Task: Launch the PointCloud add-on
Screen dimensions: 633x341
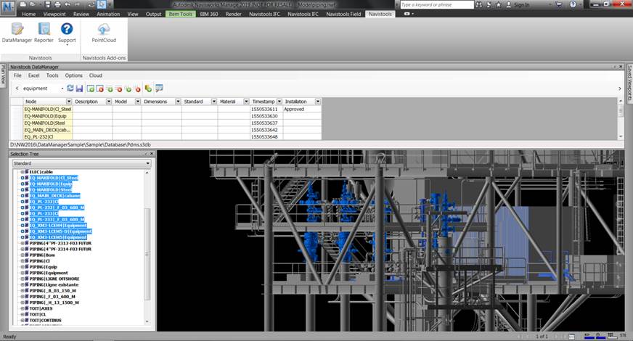Action: click(104, 32)
